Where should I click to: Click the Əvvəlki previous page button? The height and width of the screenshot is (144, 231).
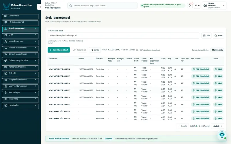pyautogui.click(x=182, y=126)
